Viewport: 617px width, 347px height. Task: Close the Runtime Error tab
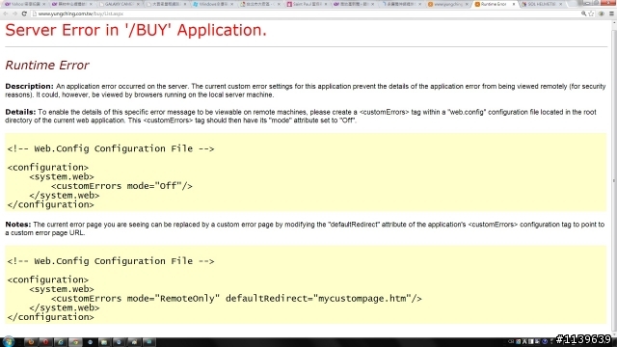514,4
